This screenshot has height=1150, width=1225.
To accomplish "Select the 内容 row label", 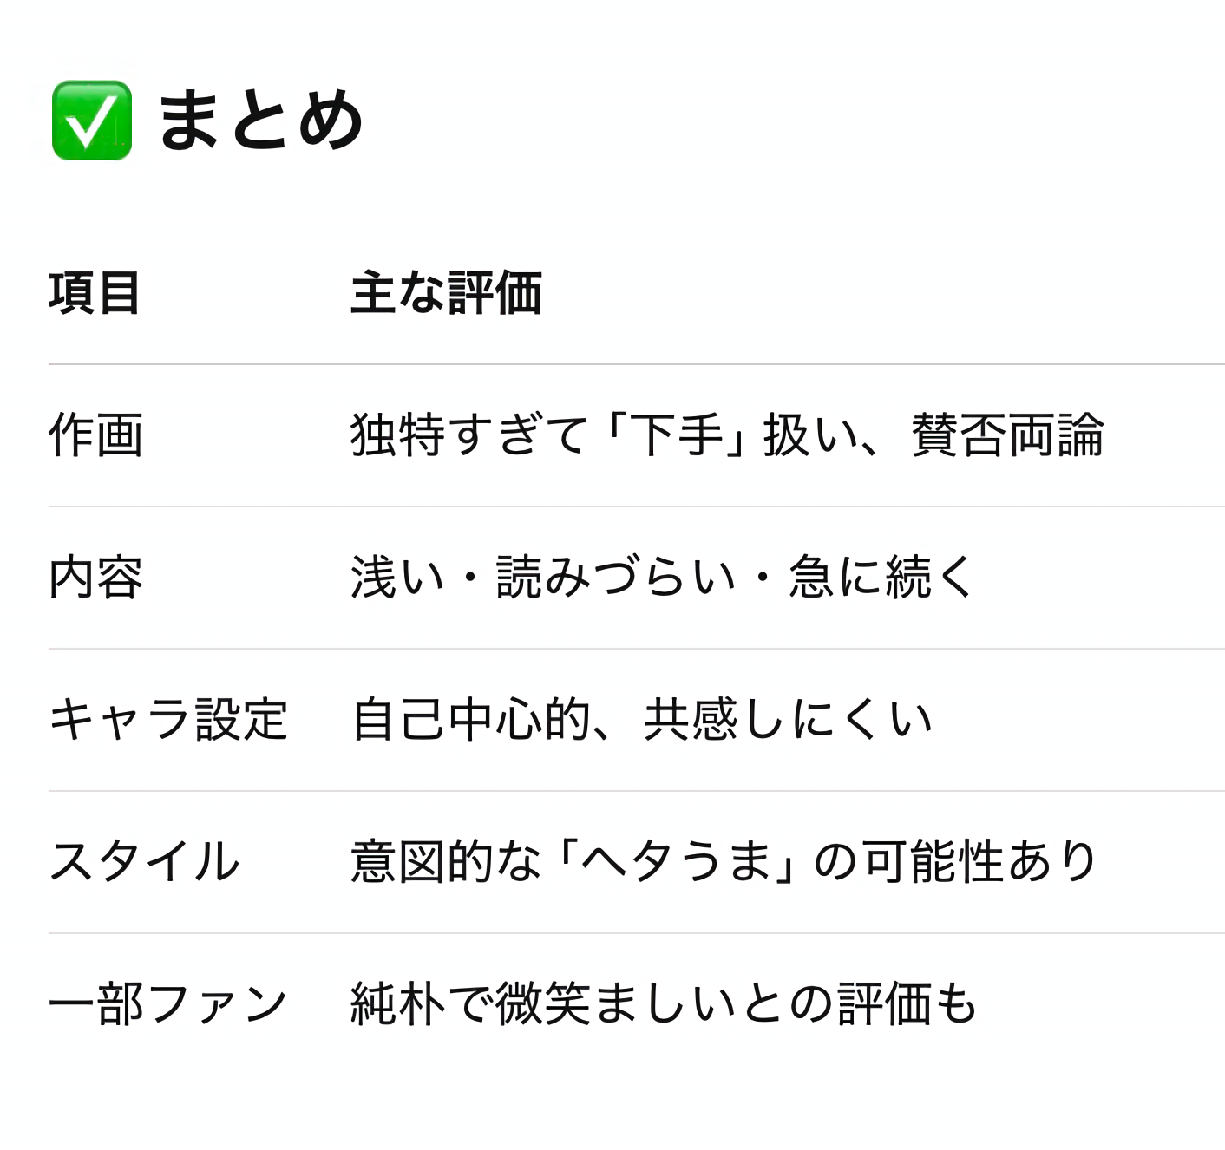I will [x=95, y=577].
